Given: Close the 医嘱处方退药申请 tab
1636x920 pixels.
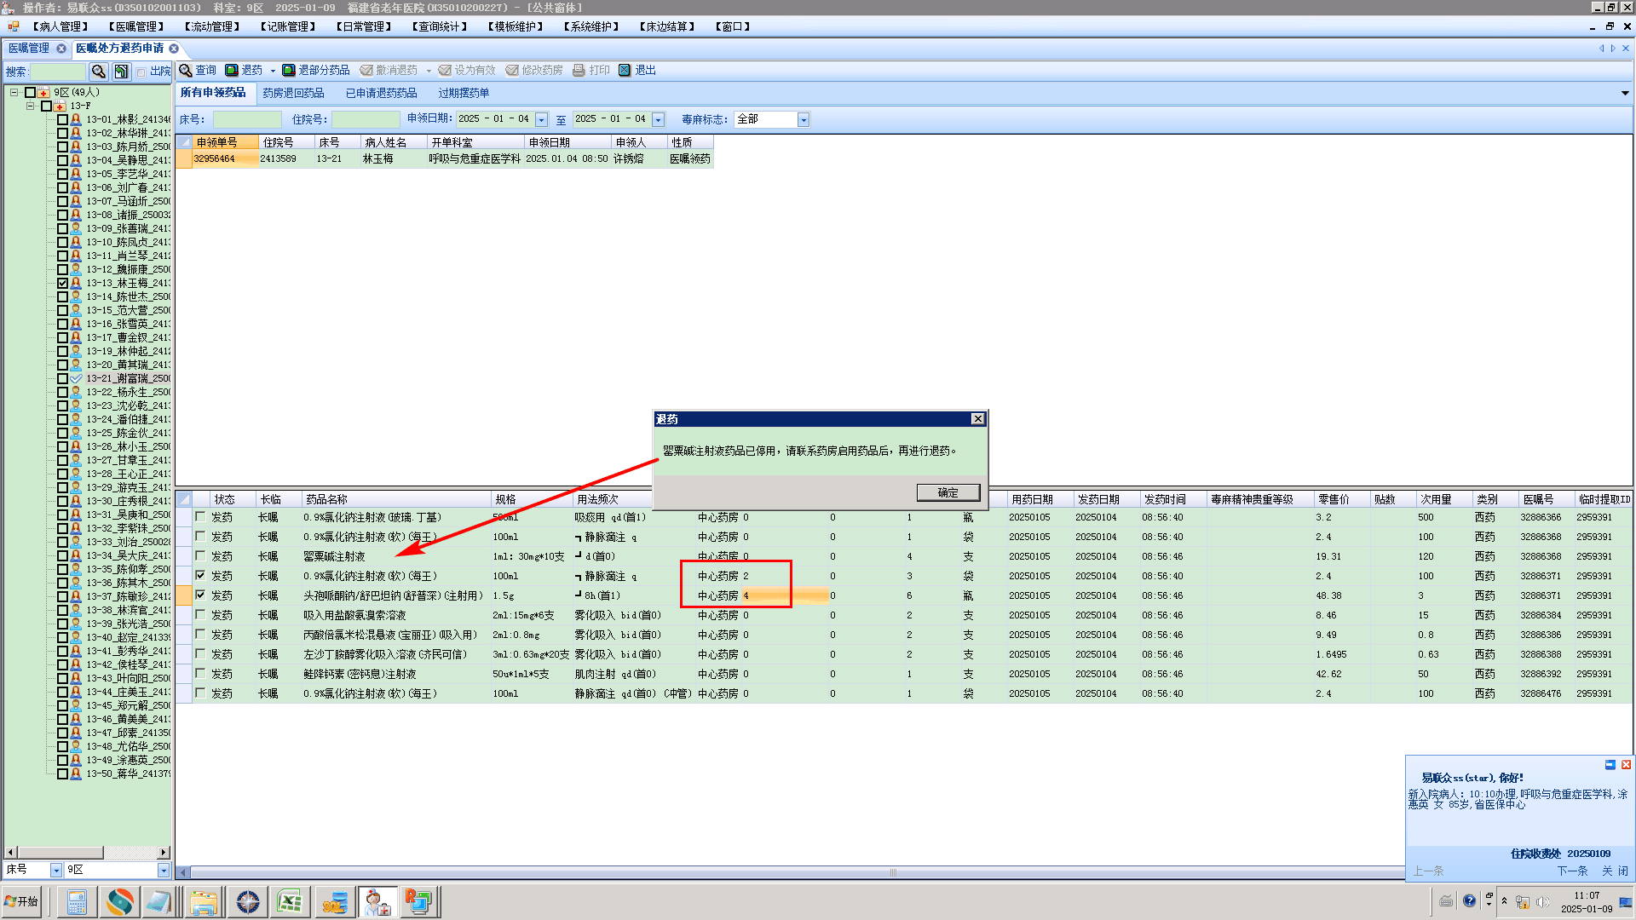Looking at the screenshot, I should [x=174, y=49].
